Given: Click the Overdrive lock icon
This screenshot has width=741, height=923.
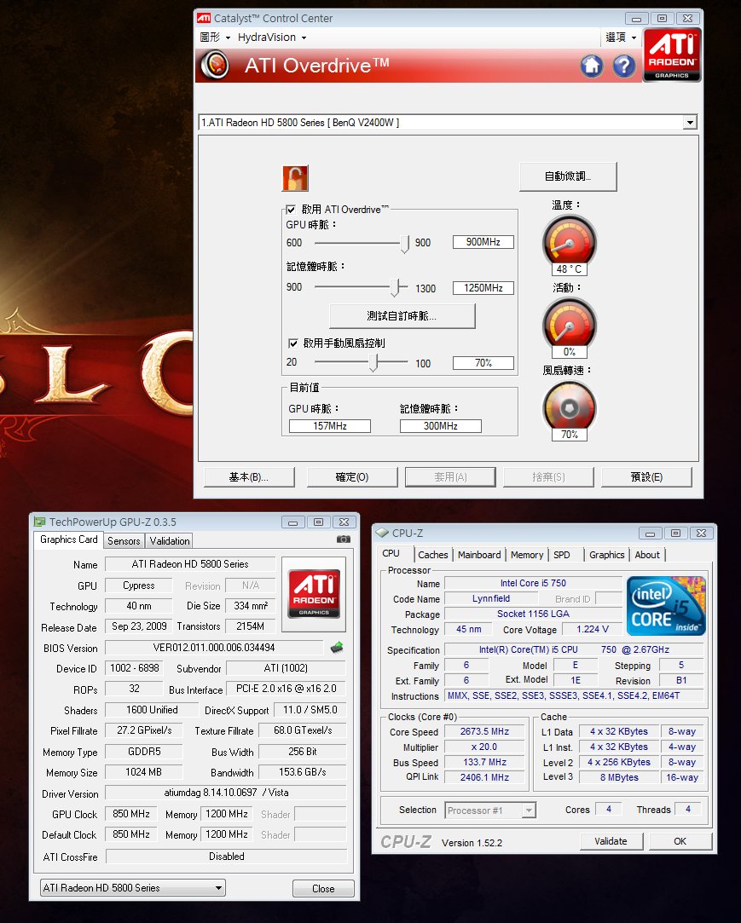Looking at the screenshot, I should 295,178.
